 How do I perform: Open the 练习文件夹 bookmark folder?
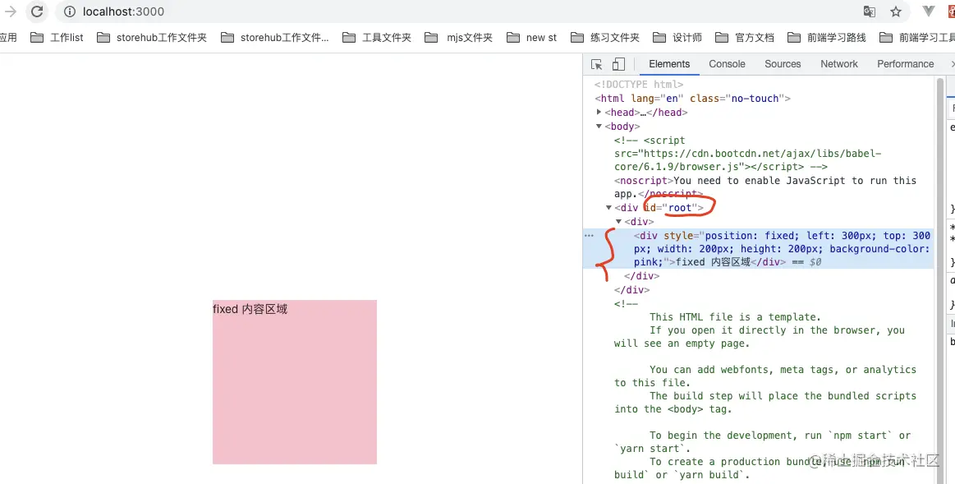(605, 38)
